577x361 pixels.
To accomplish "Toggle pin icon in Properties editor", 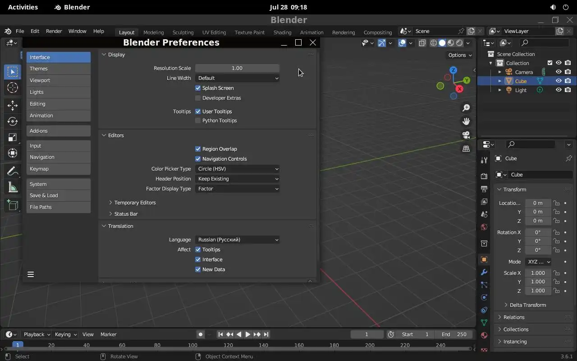I will coord(568,158).
